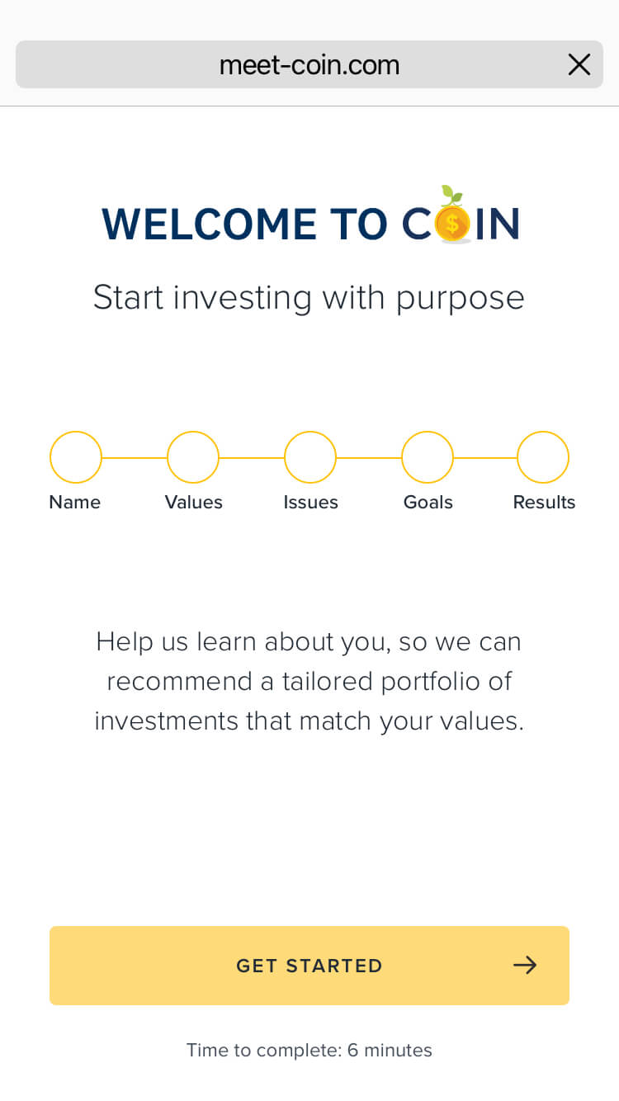Jump to the Goals step circle
The width and height of the screenshot is (619, 1101).
coord(428,457)
